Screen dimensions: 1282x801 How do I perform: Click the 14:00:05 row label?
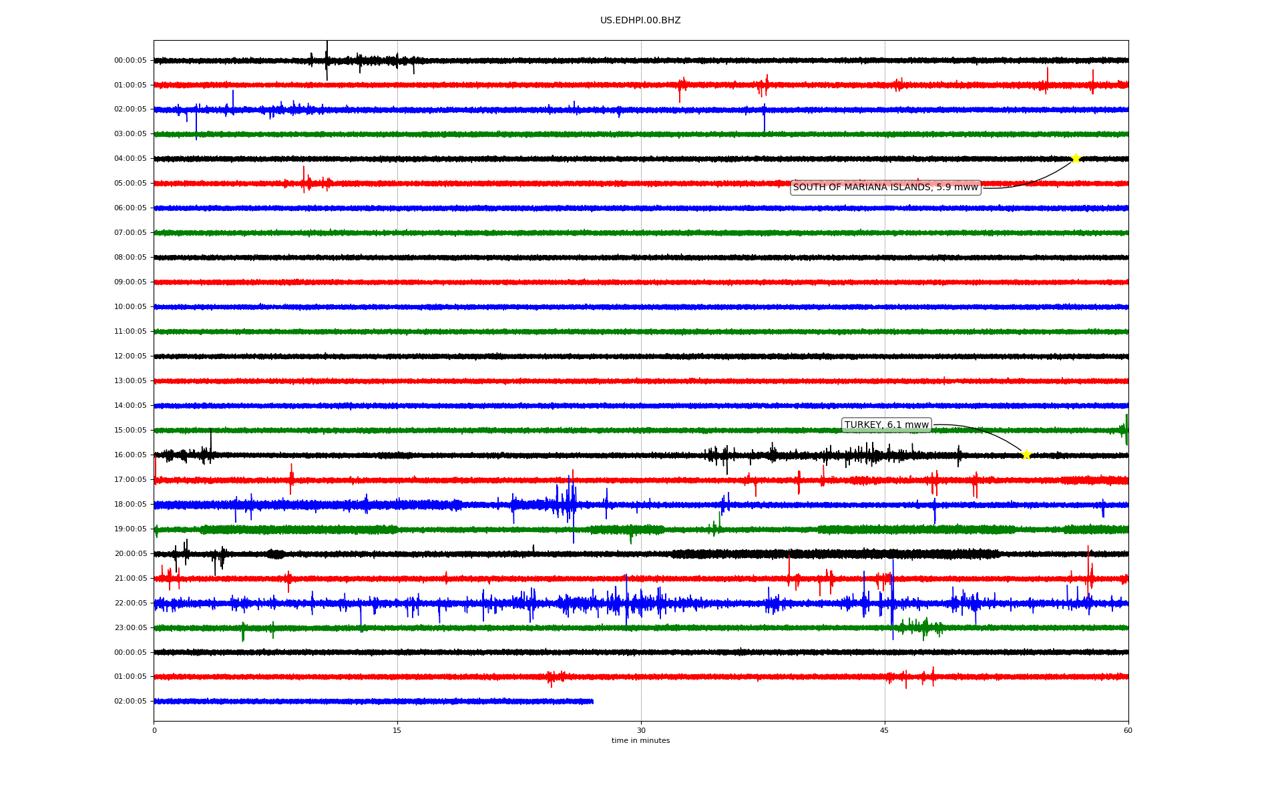coord(130,406)
